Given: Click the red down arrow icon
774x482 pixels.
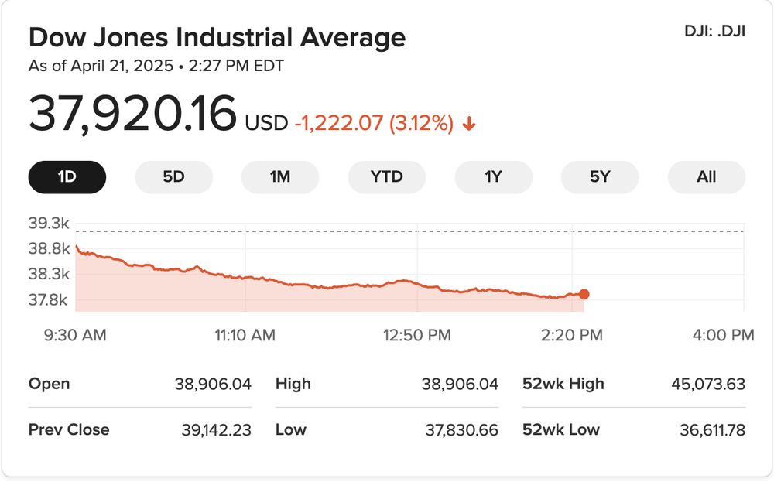Looking at the screenshot, I should pyautogui.click(x=468, y=124).
